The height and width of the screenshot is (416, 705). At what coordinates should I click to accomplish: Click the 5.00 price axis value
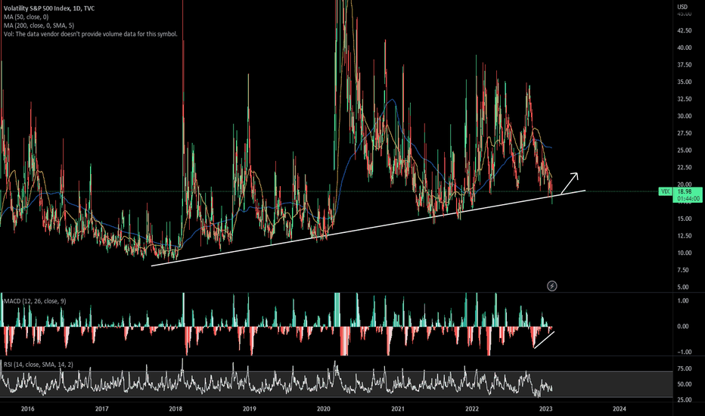(683, 287)
